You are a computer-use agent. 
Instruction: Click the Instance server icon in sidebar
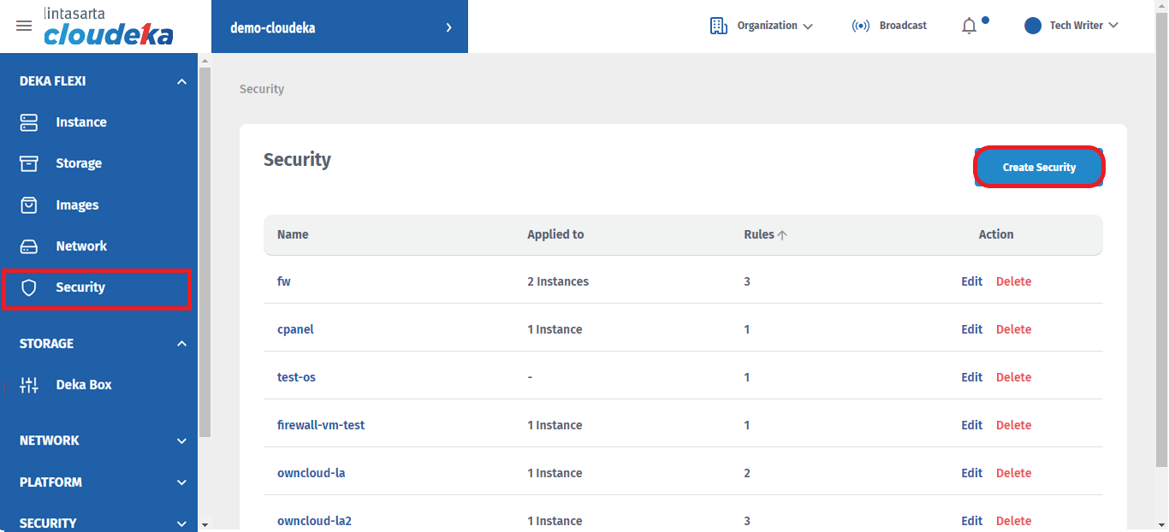click(x=29, y=122)
